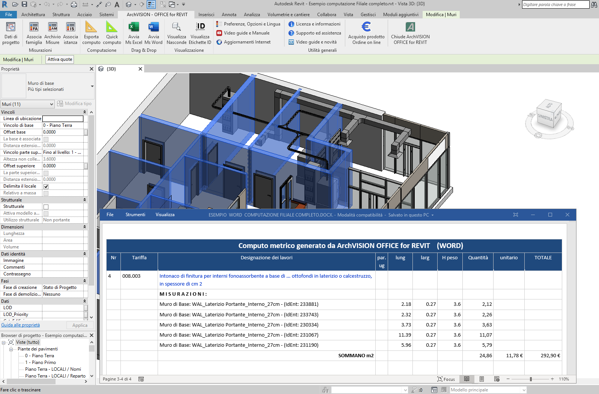
Task: Collapse the Fasi section
Action: 84,281
